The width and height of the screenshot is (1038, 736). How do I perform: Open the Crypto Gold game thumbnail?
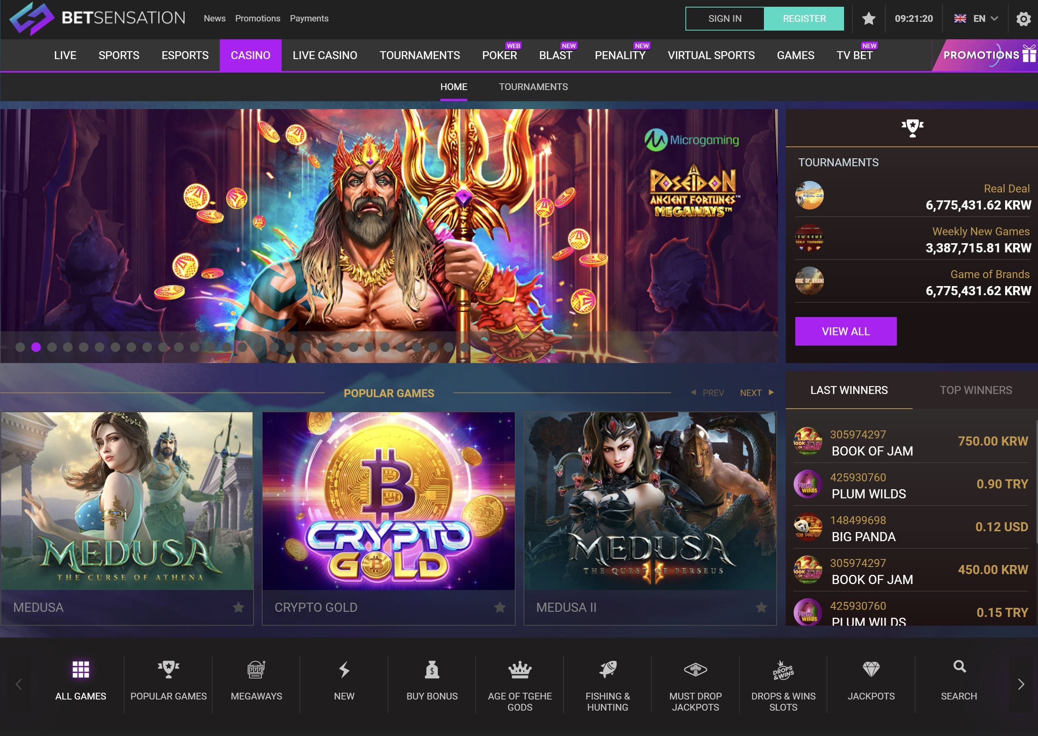point(388,501)
